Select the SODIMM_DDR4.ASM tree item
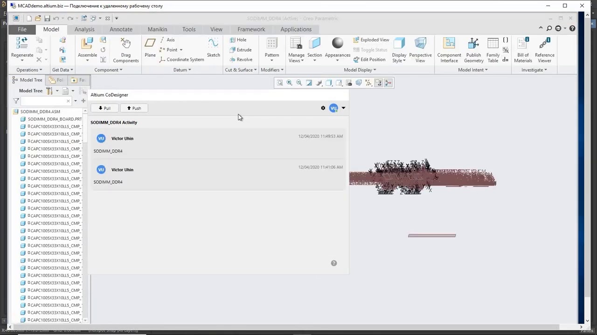 [40, 112]
